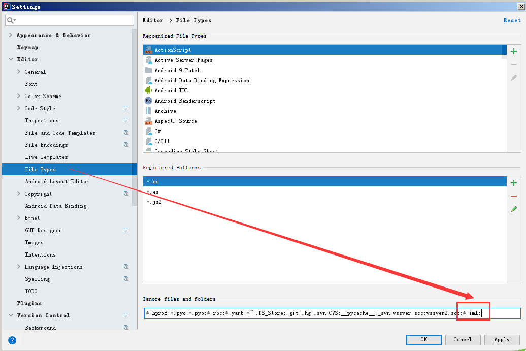Click the OK button

click(x=423, y=340)
